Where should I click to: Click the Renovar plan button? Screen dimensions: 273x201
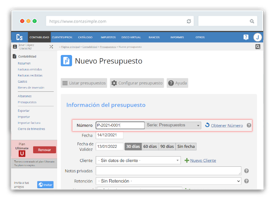pos(44,150)
